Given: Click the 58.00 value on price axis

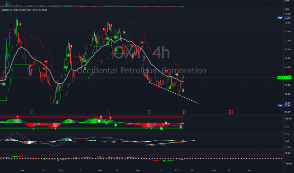Looking at the screenshot, I should tap(288, 103).
